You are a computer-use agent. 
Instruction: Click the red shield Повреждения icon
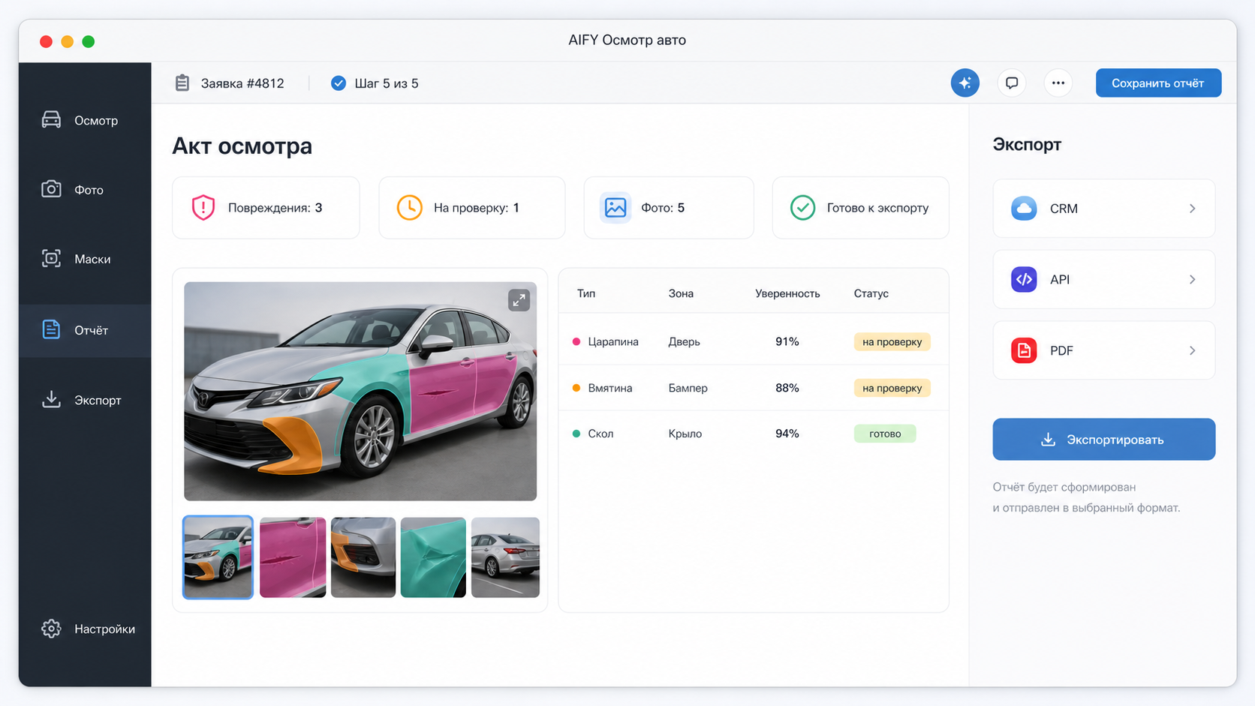click(x=203, y=208)
